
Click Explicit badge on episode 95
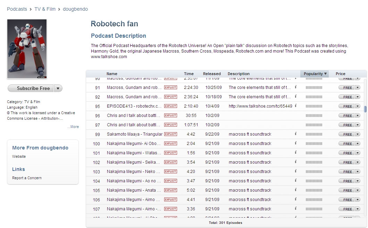(170, 106)
